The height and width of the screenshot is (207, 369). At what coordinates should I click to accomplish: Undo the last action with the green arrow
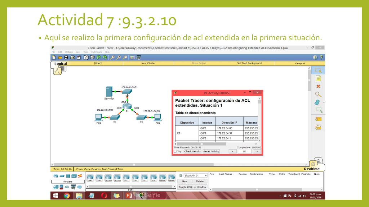tap(99, 57)
